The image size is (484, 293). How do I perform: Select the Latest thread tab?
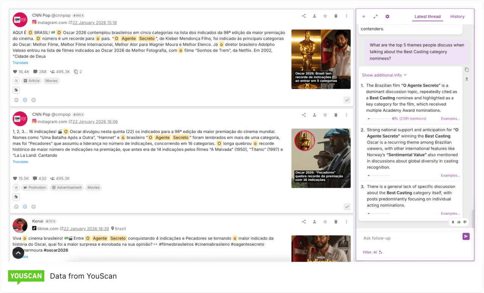tap(427, 17)
